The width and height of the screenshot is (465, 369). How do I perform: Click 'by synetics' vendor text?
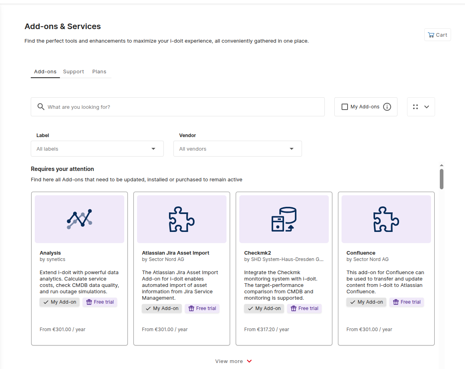[52, 259]
